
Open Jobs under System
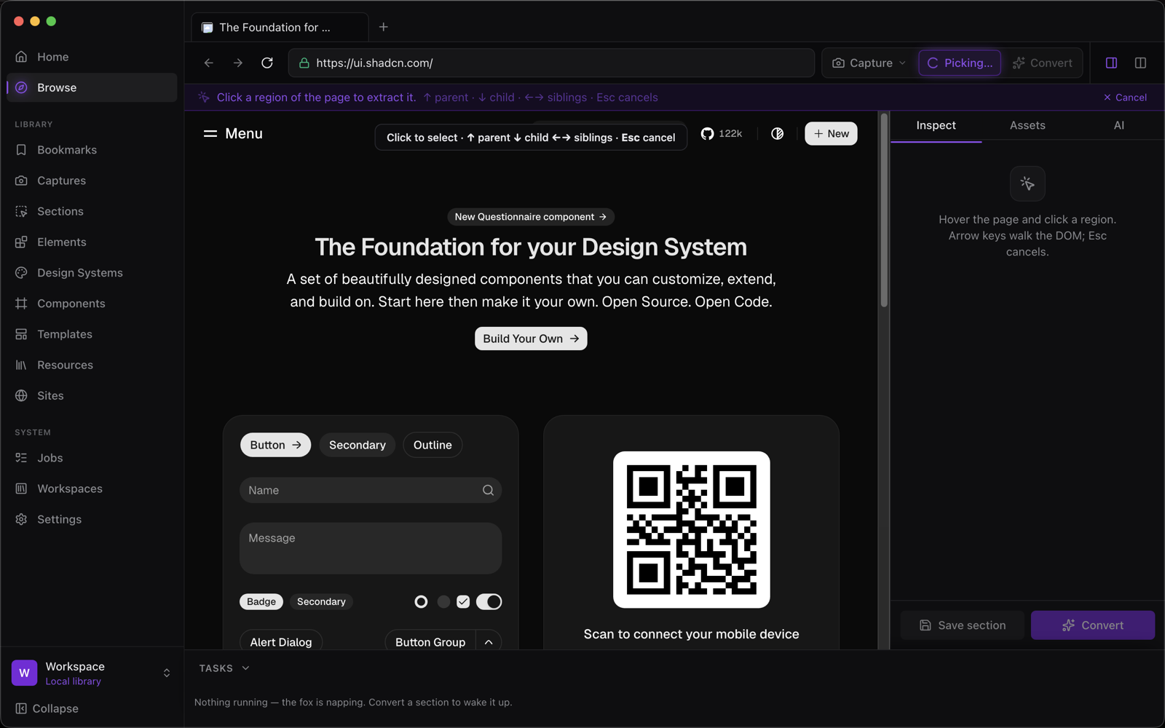(x=92, y=458)
